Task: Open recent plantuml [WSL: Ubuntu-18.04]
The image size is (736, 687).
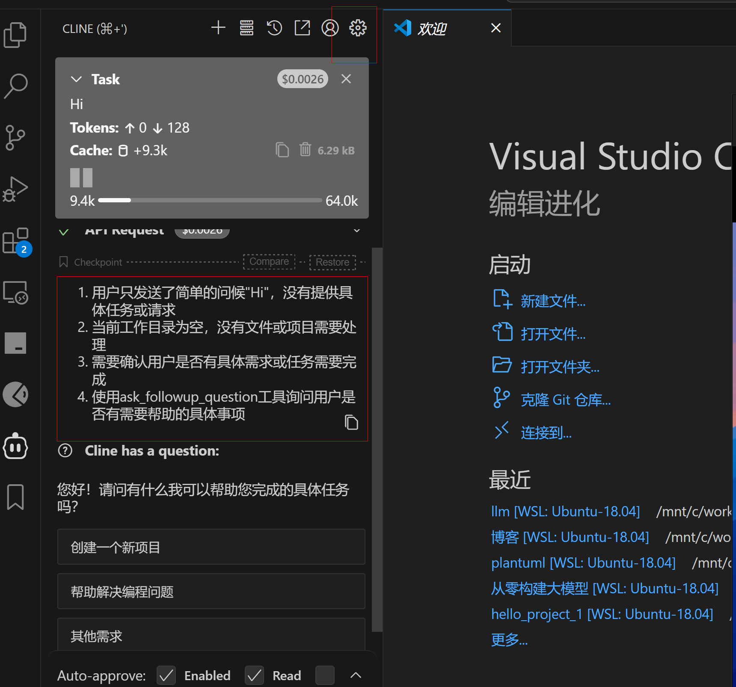Action: tap(583, 563)
